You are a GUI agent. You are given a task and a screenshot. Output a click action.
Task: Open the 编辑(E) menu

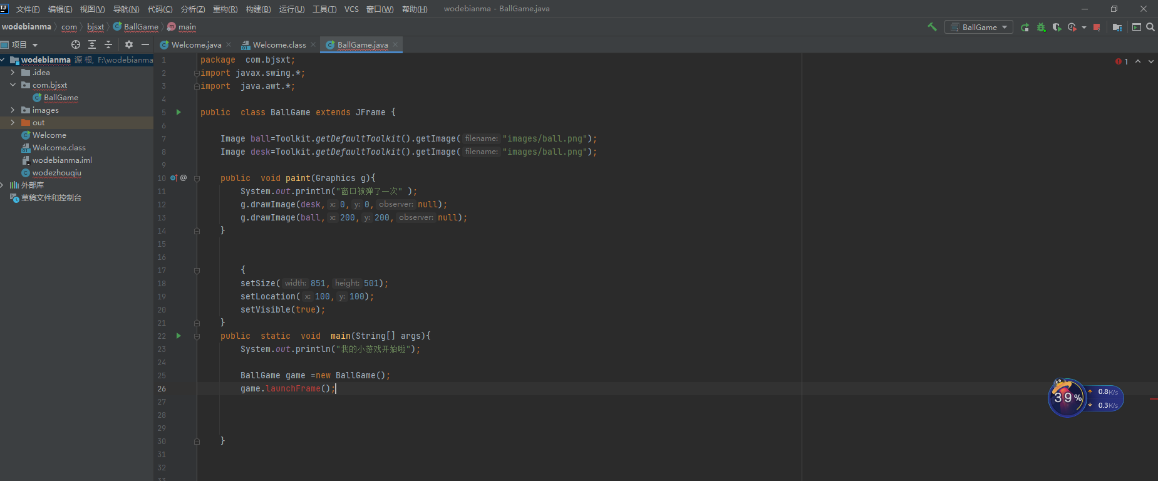click(60, 9)
